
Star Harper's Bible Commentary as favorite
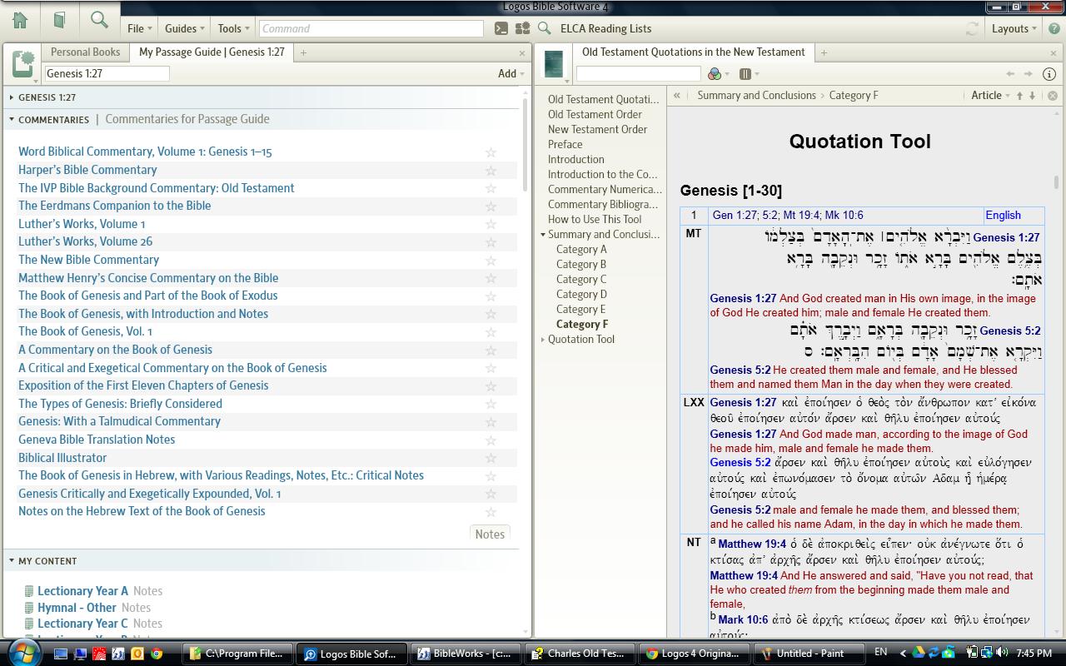point(491,171)
